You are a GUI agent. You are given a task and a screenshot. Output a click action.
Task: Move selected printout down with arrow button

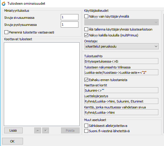pyautogui.click(x=46, y=130)
